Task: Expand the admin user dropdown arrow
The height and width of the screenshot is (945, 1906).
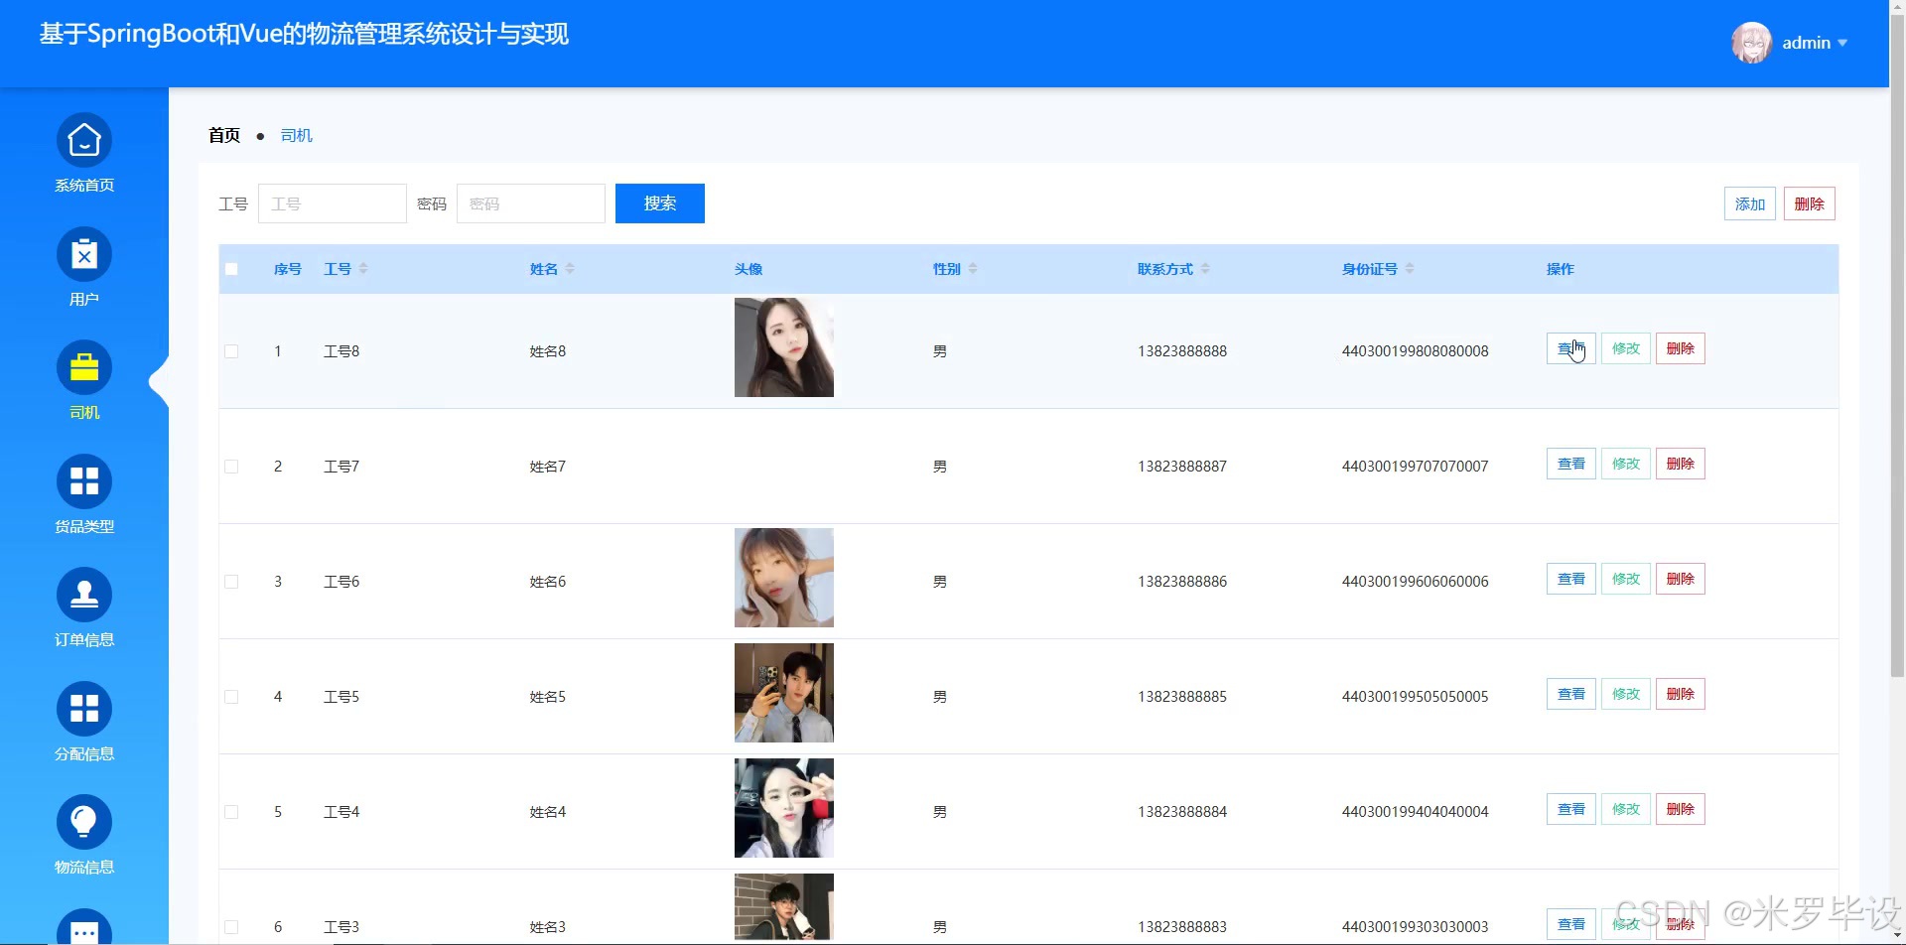Action: pyautogui.click(x=1842, y=43)
